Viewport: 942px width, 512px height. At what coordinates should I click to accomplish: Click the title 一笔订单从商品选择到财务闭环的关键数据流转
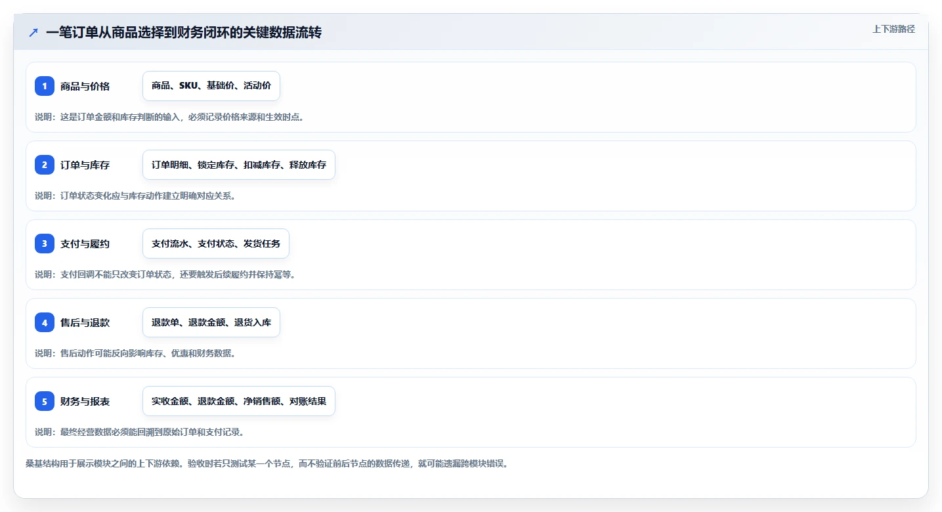coord(184,33)
